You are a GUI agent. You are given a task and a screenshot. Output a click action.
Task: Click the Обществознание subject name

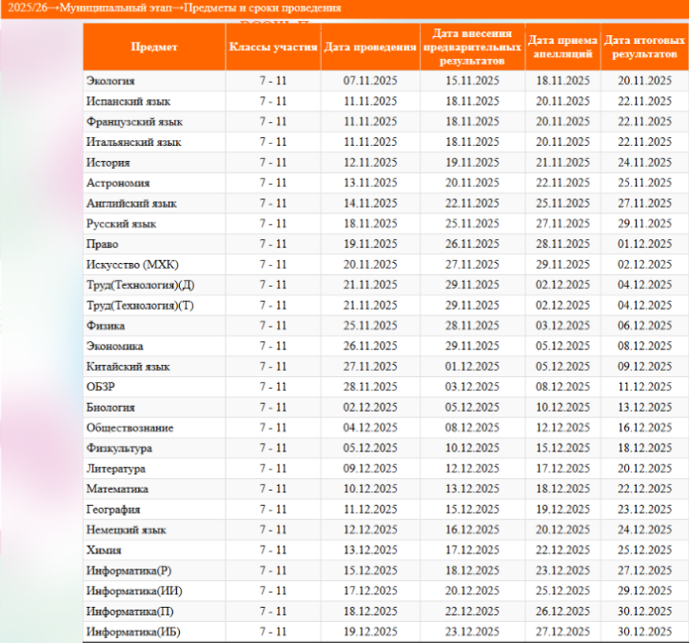coord(129,428)
